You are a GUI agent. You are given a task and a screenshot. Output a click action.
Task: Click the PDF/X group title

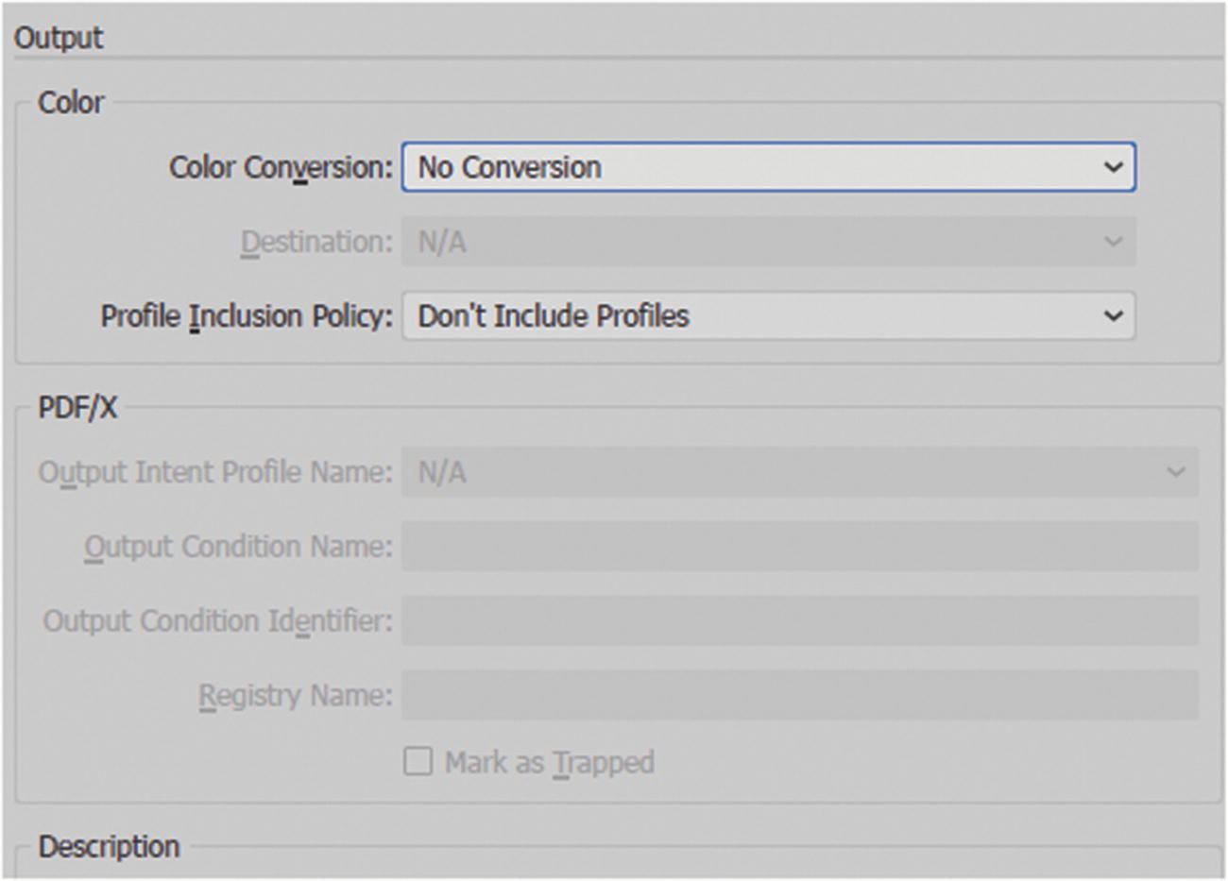[77, 407]
